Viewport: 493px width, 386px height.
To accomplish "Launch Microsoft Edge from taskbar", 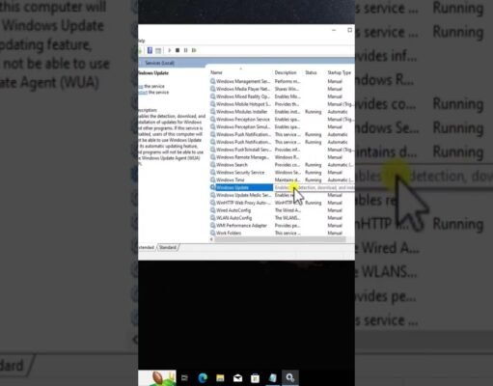I will point(203,378).
